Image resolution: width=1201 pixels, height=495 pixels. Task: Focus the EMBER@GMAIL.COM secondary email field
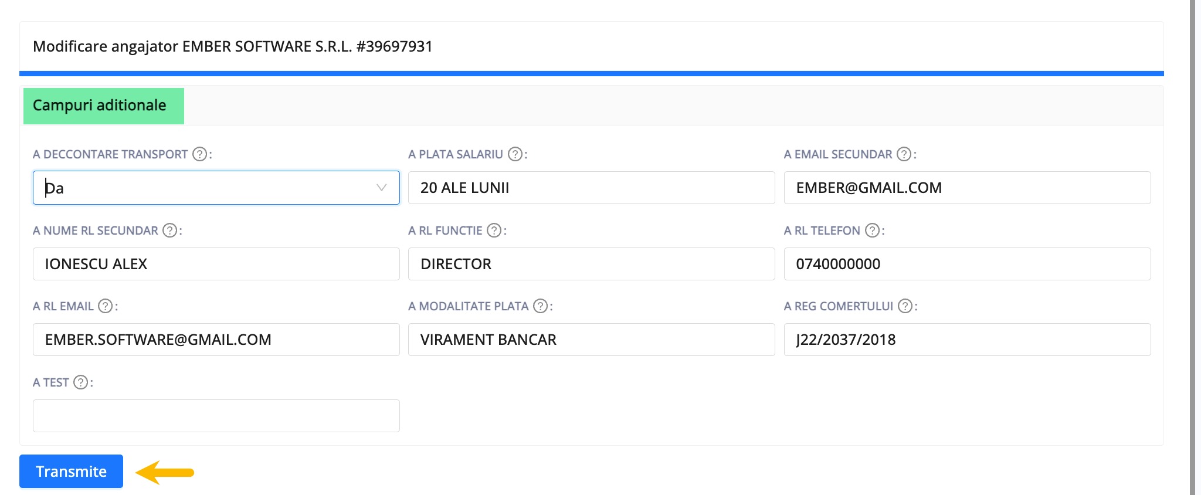[967, 188]
